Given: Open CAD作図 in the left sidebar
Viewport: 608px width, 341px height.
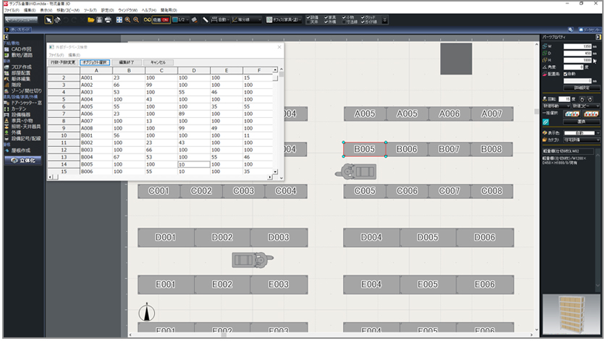Looking at the screenshot, I should [x=20, y=49].
